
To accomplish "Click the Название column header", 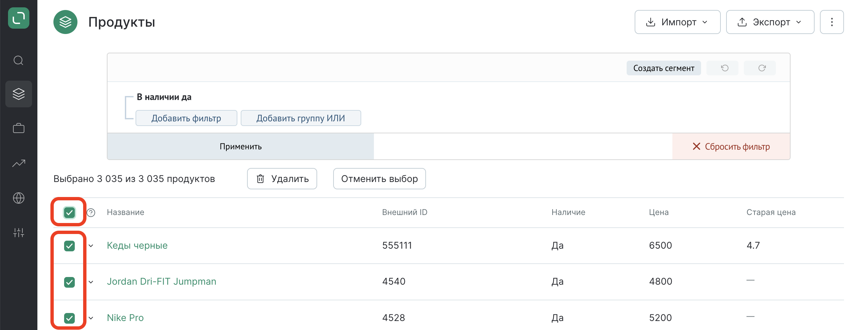I will 126,212.
